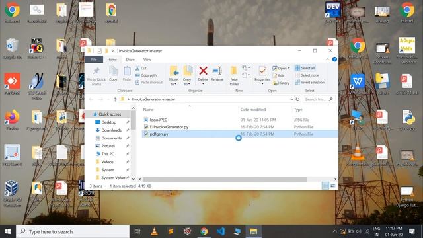The width and height of the screenshot is (423, 238).
Task: Open Downloads in navigation pane
Action: pyautogui.click(x=111, y=130)
